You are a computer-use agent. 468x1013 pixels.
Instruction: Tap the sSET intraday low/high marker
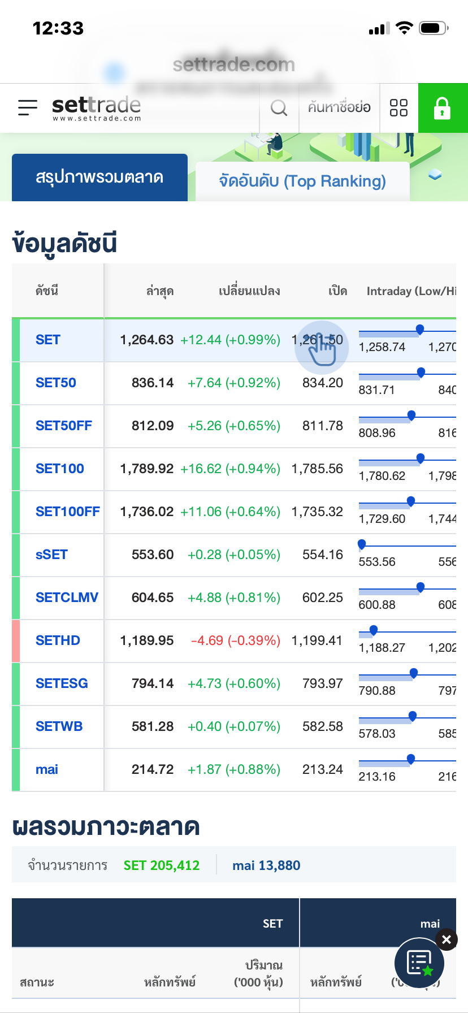pyautogui.click(x=362, y=544)
